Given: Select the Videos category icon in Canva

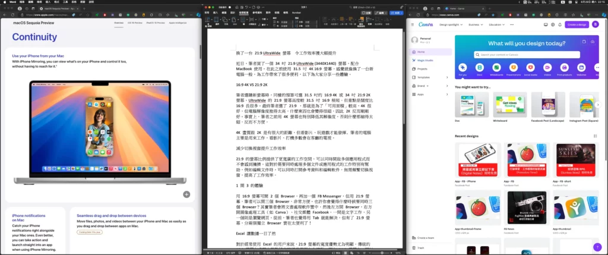Looking at the screenshot, I should [x=547, y=67].
